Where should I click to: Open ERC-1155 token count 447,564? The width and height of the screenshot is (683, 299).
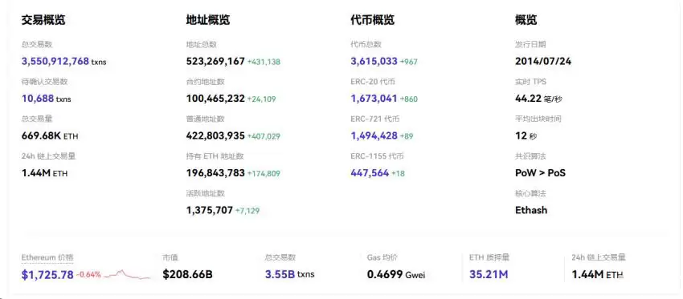(x=370, y=173)
